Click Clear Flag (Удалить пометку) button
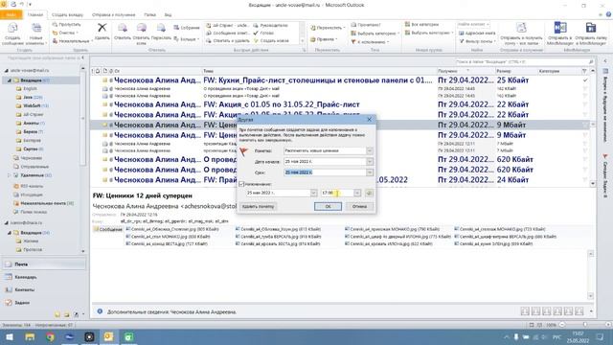 (258, 206)
